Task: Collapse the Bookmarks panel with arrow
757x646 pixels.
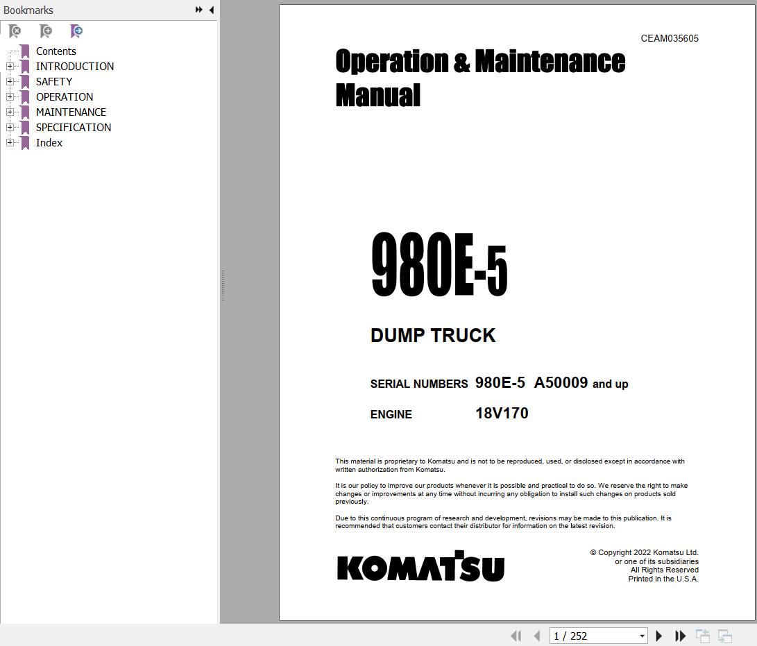Action: pyautogui.click(x=212, y=10)
